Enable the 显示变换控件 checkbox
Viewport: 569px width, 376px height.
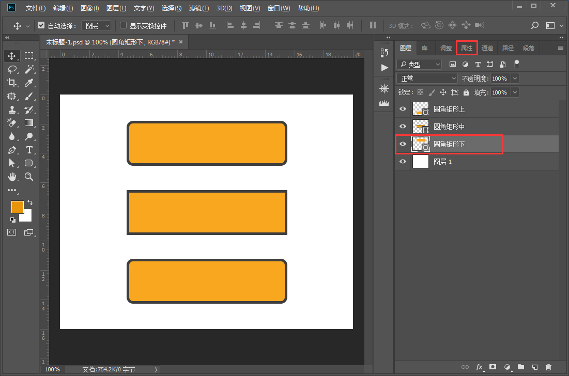tap(123, 25)
